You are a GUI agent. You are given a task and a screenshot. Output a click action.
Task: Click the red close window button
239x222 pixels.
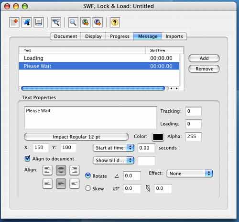(7, 6)
